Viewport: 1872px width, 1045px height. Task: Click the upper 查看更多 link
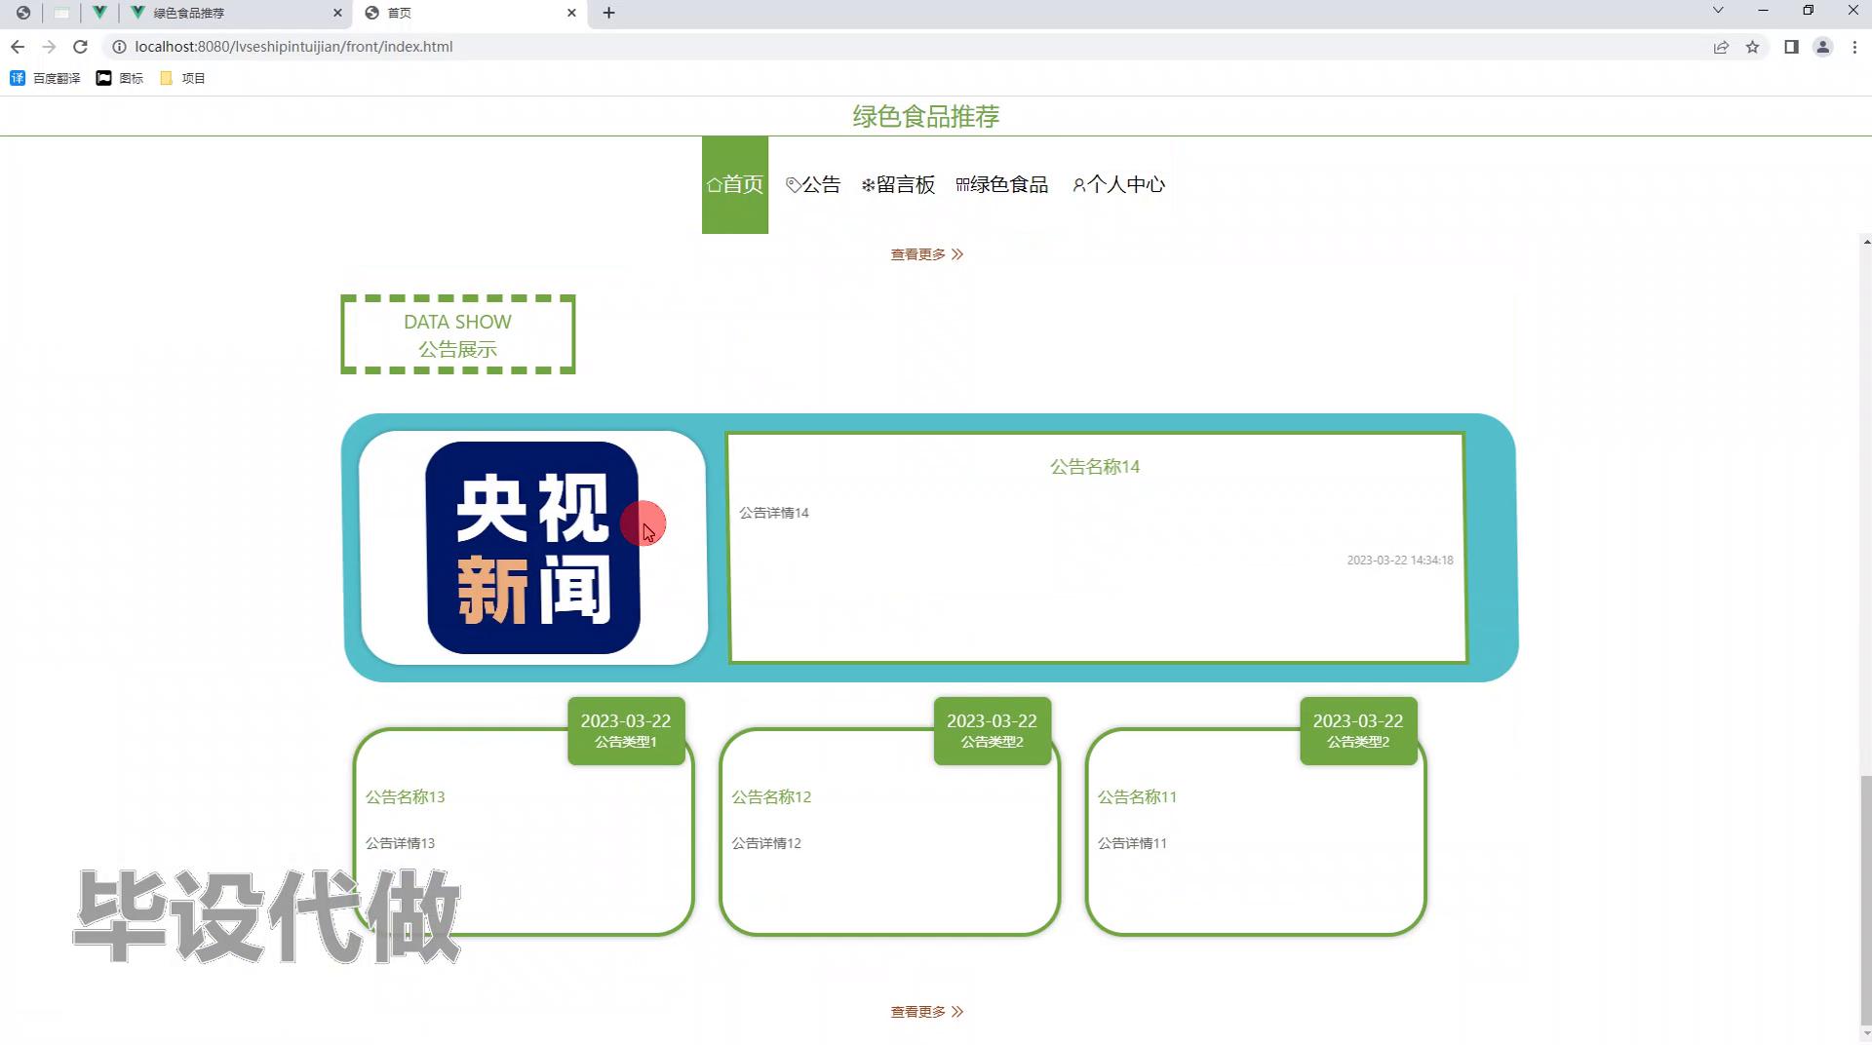click(x=926, y=254)
